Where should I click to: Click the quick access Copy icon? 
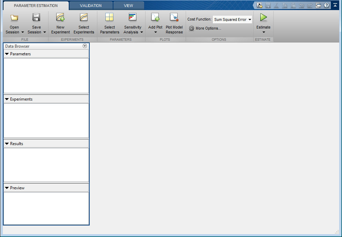pos(285,5)
